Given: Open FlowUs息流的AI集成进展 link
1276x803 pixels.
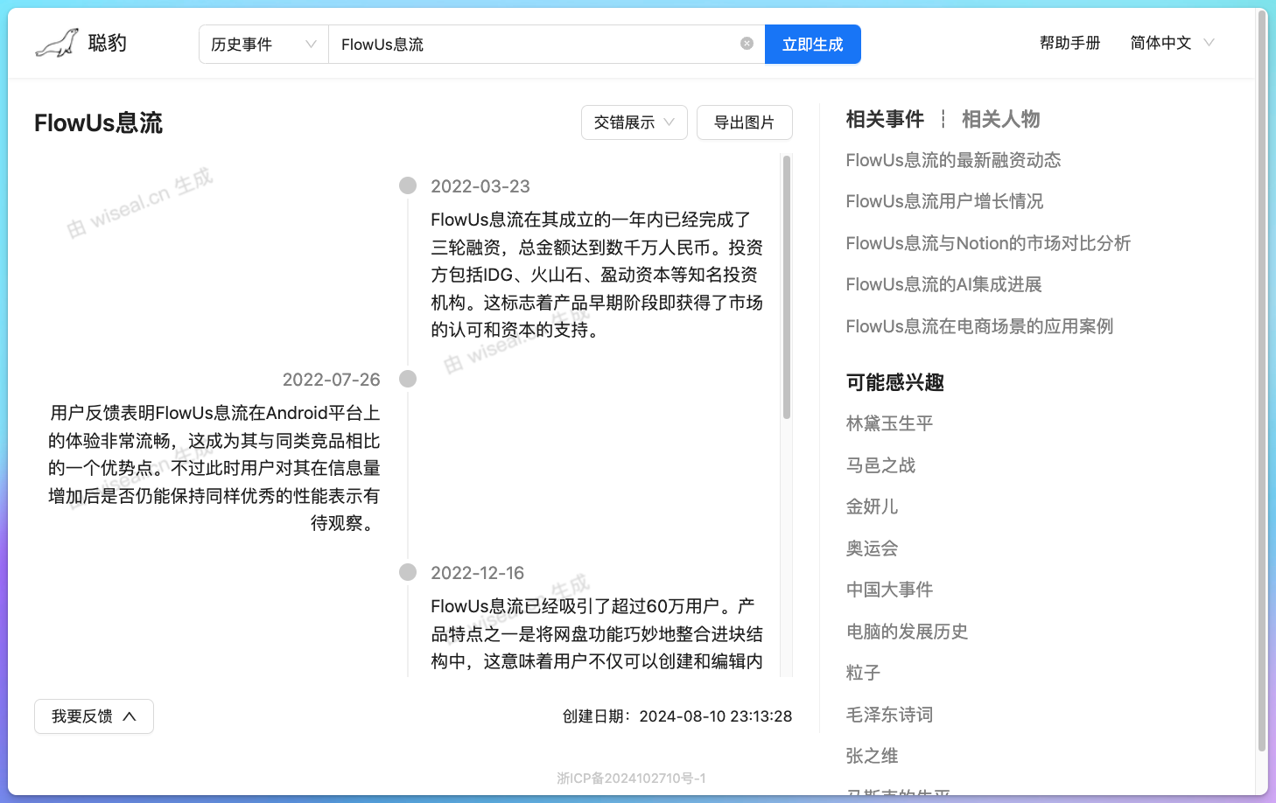Looking at the screenshot, I should pos(943,284).
